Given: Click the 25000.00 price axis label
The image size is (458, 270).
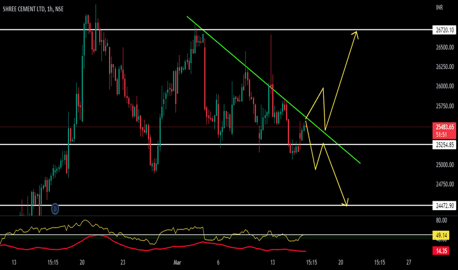Looking at the screenshot, I should click(445, 165).
